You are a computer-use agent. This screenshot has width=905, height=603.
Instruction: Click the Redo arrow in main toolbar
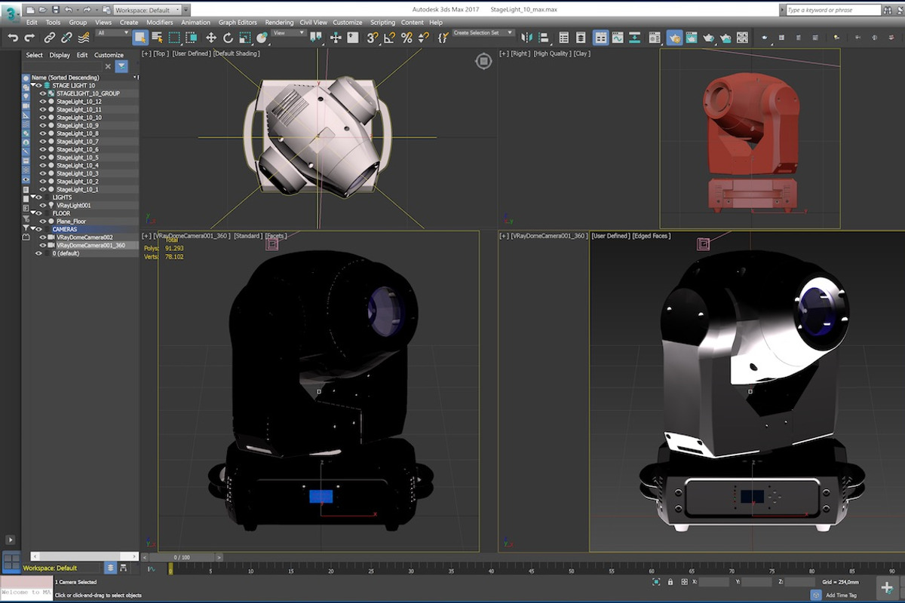click(29, 38)
